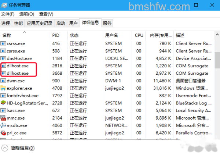220x156 pixels.
Task: Click PID value 4708
Action: point(57,88)
